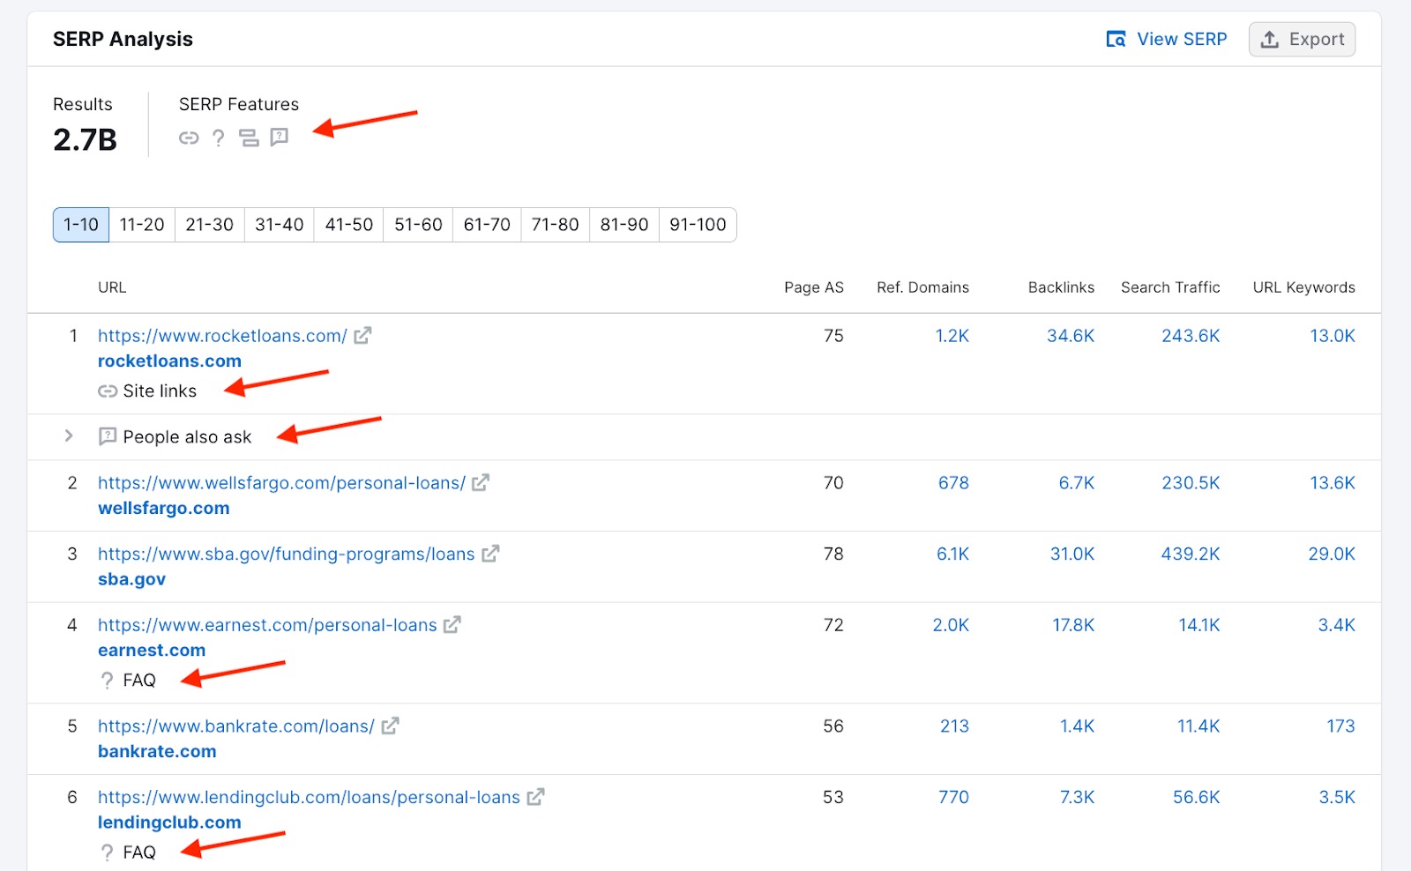This screenshot has height=871, width=1411.
Task: Open the bankrate.com/loans/ URL link
Action: 236,726
